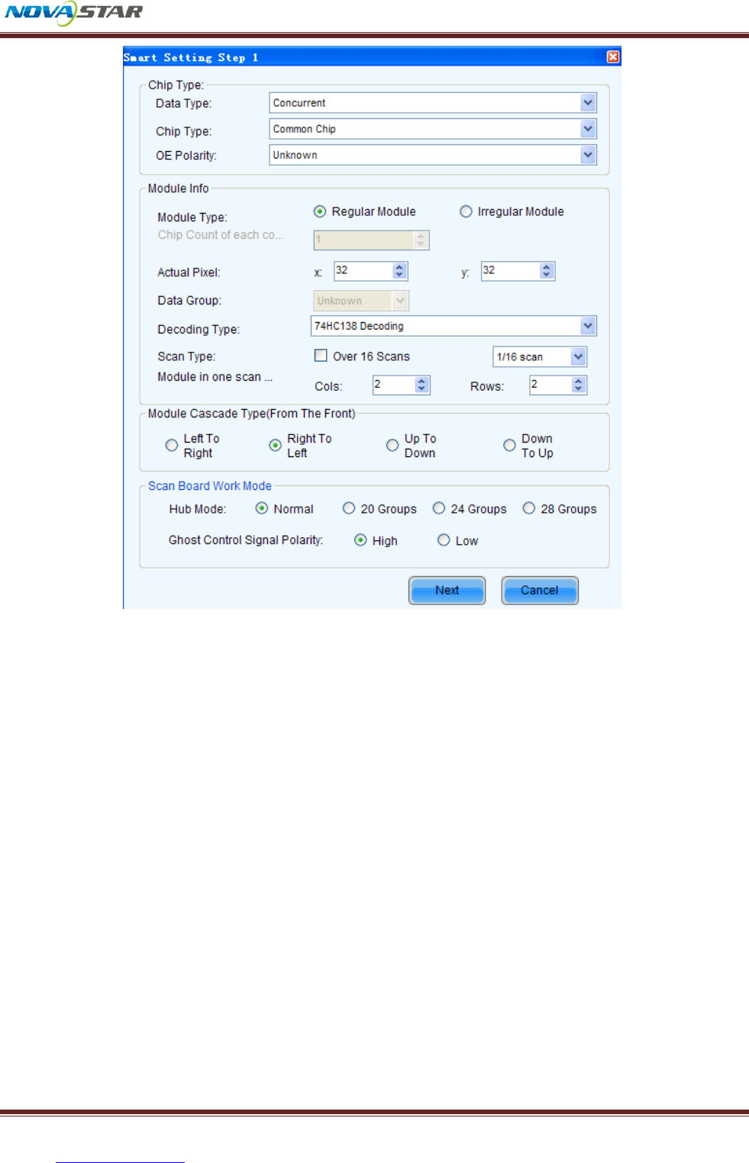Click the Rows spinner arrows
The image size is (749, 1163).
point(579,385)
